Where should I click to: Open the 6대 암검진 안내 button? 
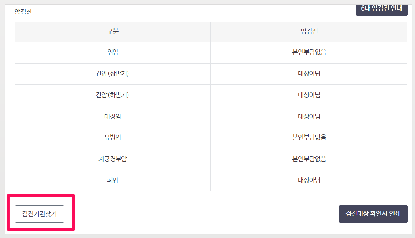click(x=382, y=10)
